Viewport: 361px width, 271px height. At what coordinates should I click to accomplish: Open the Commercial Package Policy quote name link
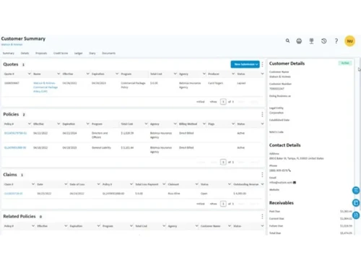45,87
